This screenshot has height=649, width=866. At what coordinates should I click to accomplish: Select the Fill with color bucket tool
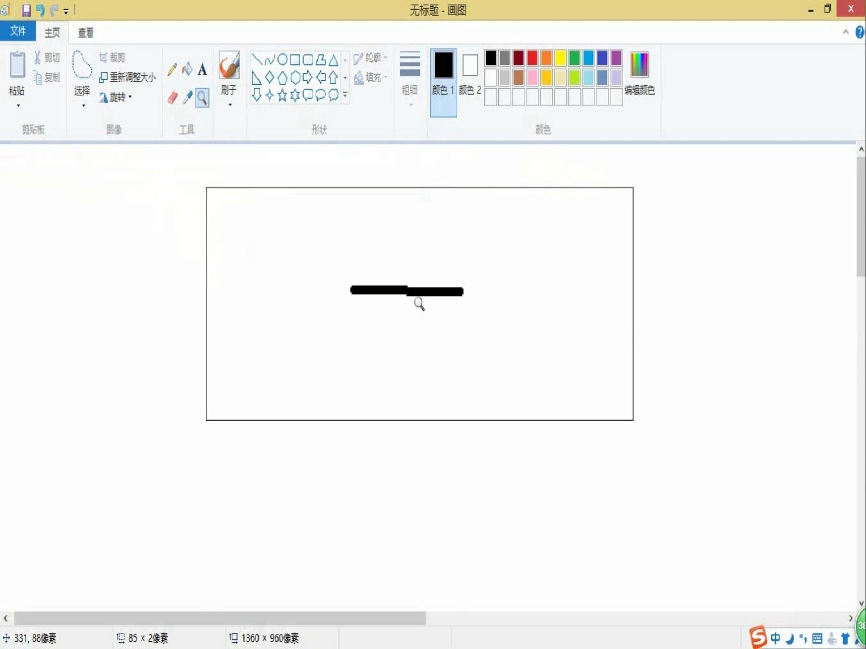(x=187, y=69)
